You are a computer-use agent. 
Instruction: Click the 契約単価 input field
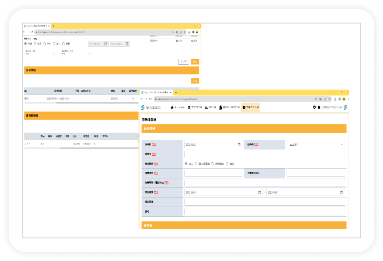[265, 202]
